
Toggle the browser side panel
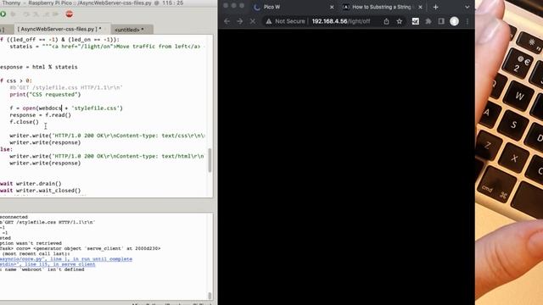441,21
